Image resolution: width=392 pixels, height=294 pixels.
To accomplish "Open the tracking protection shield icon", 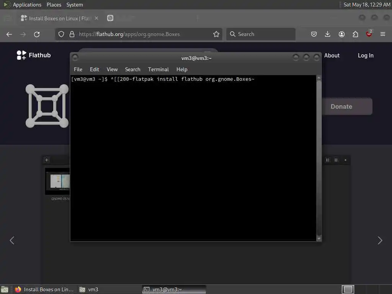I will 61,34.
